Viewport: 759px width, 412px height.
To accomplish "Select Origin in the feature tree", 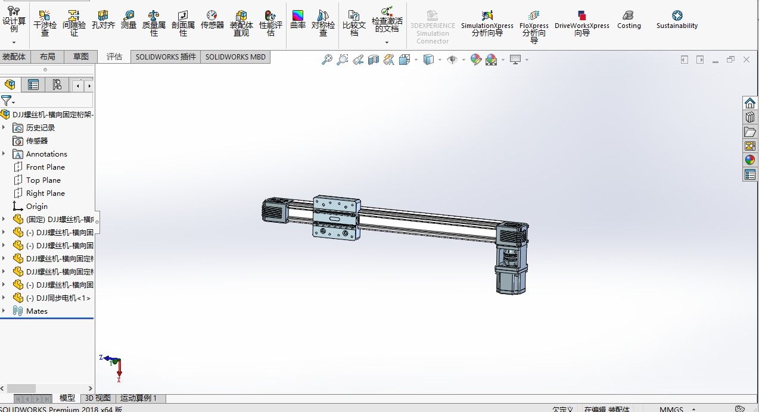I will 37,206.
